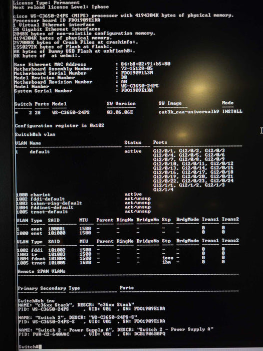Click the INSTALL mode value
Screen dimensions: 263x351
click(x=232, y=111)
